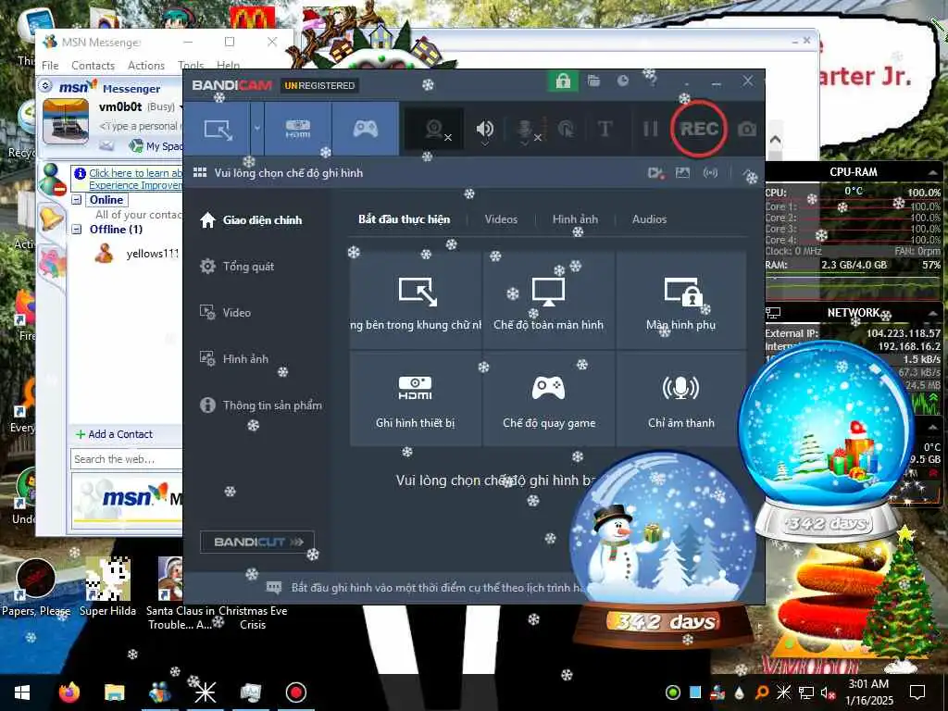Viewport: 948px width, 711px height.
Task: Click the personal message field in MSN
Action: 141,126
